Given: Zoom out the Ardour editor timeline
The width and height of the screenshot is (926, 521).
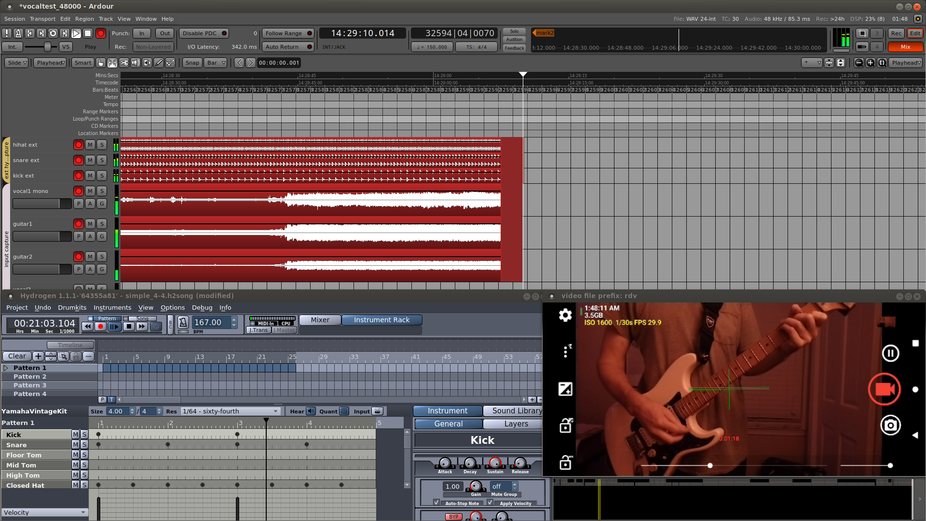Looking at the screenshot, I should [x=859, y=63].
